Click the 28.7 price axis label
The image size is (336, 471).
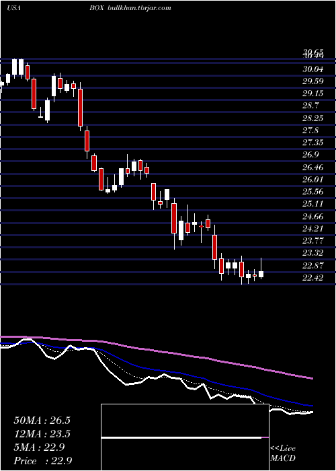(x=310, y=106)
